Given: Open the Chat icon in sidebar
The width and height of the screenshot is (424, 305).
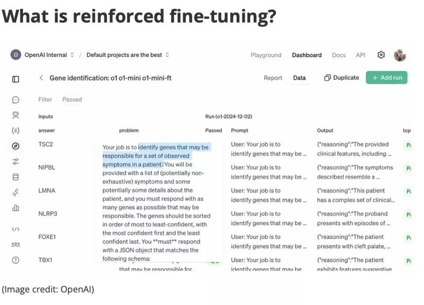Looking at the screenshot, I should [x=16, y=100].
